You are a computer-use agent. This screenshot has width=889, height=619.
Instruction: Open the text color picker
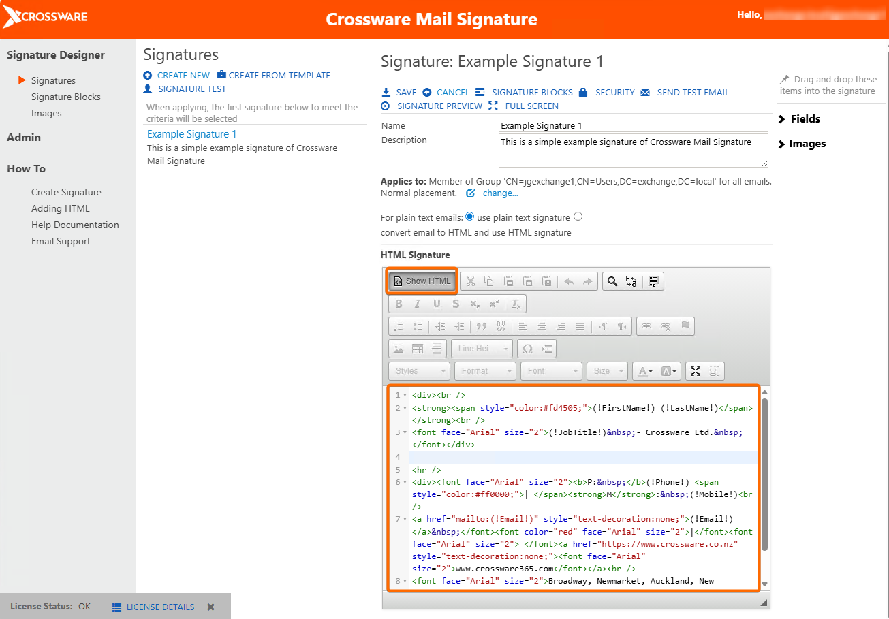point(644,371)
